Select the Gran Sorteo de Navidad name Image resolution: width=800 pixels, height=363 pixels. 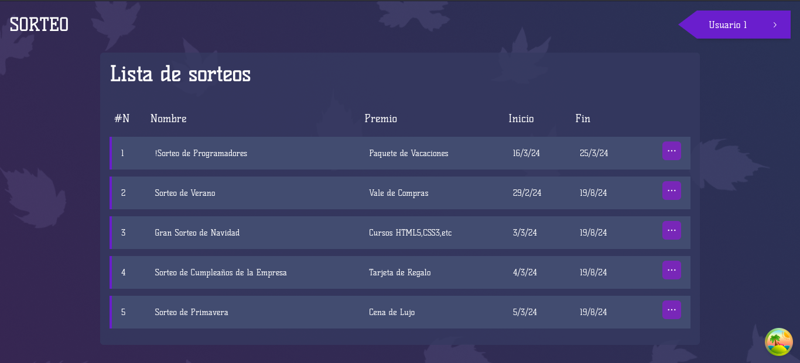click(x=197, y=233)
